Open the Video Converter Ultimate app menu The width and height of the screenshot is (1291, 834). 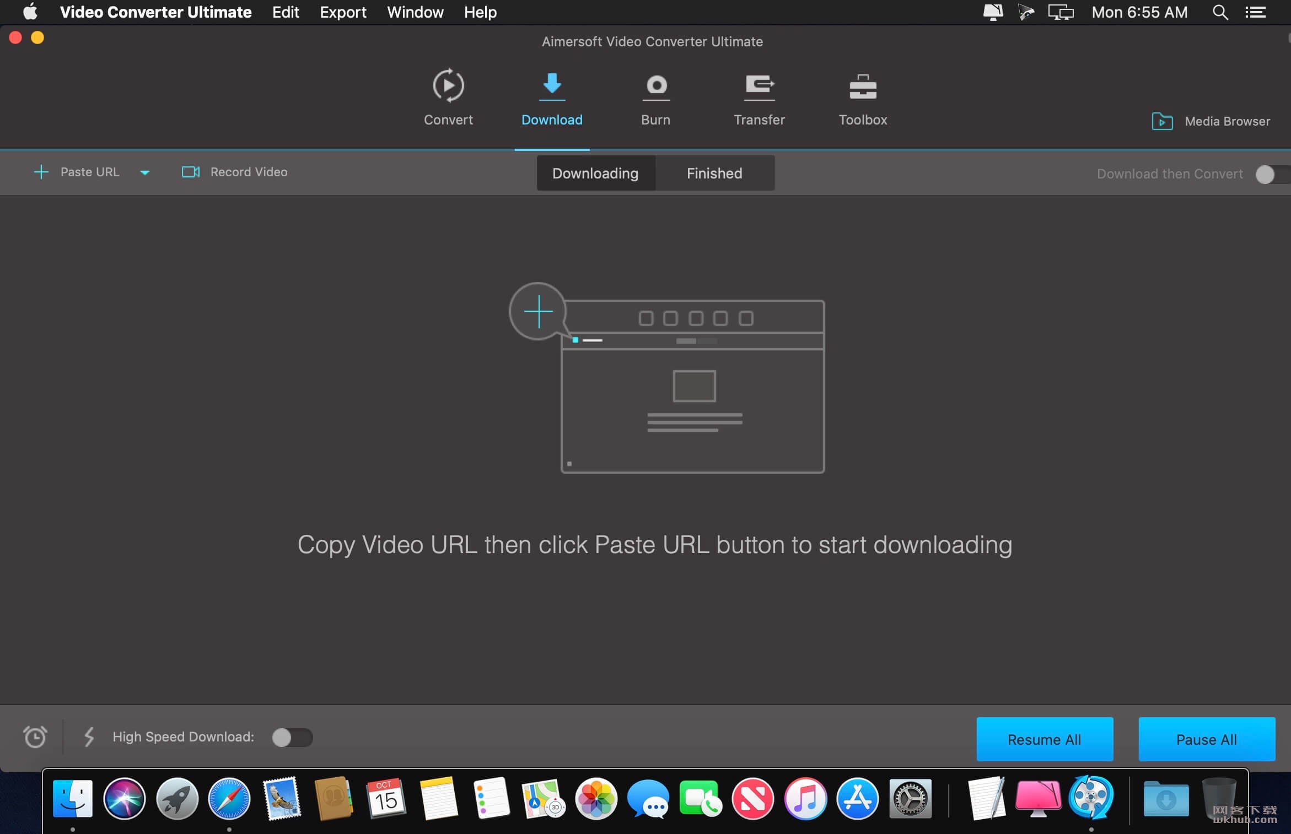[x=155, y=12]
